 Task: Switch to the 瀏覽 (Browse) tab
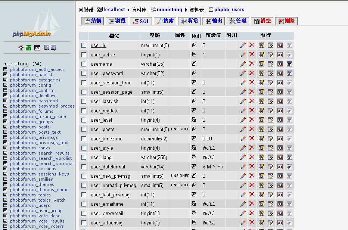117,21
